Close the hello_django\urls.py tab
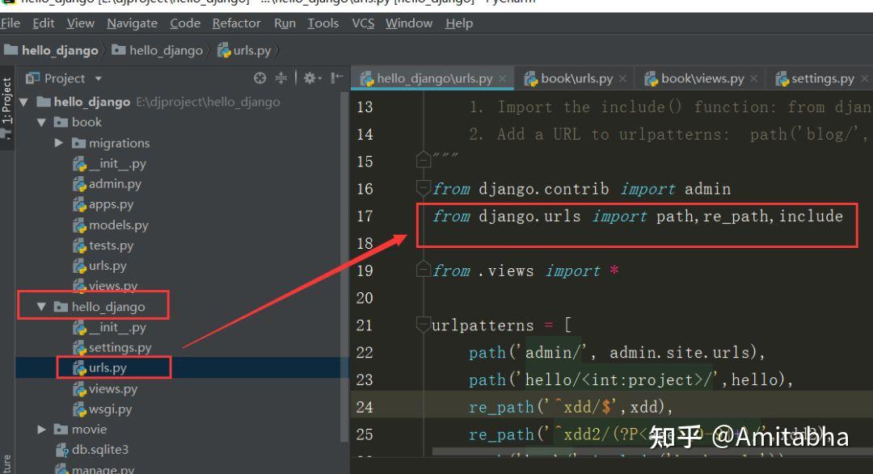The height and width of the screenshot is (474, 873). pos(502,79)
